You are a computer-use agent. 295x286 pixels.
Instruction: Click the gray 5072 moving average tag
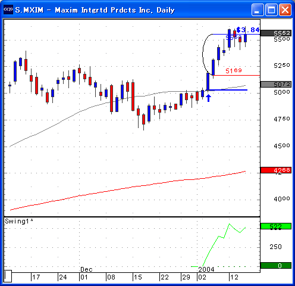click(276, 85)
